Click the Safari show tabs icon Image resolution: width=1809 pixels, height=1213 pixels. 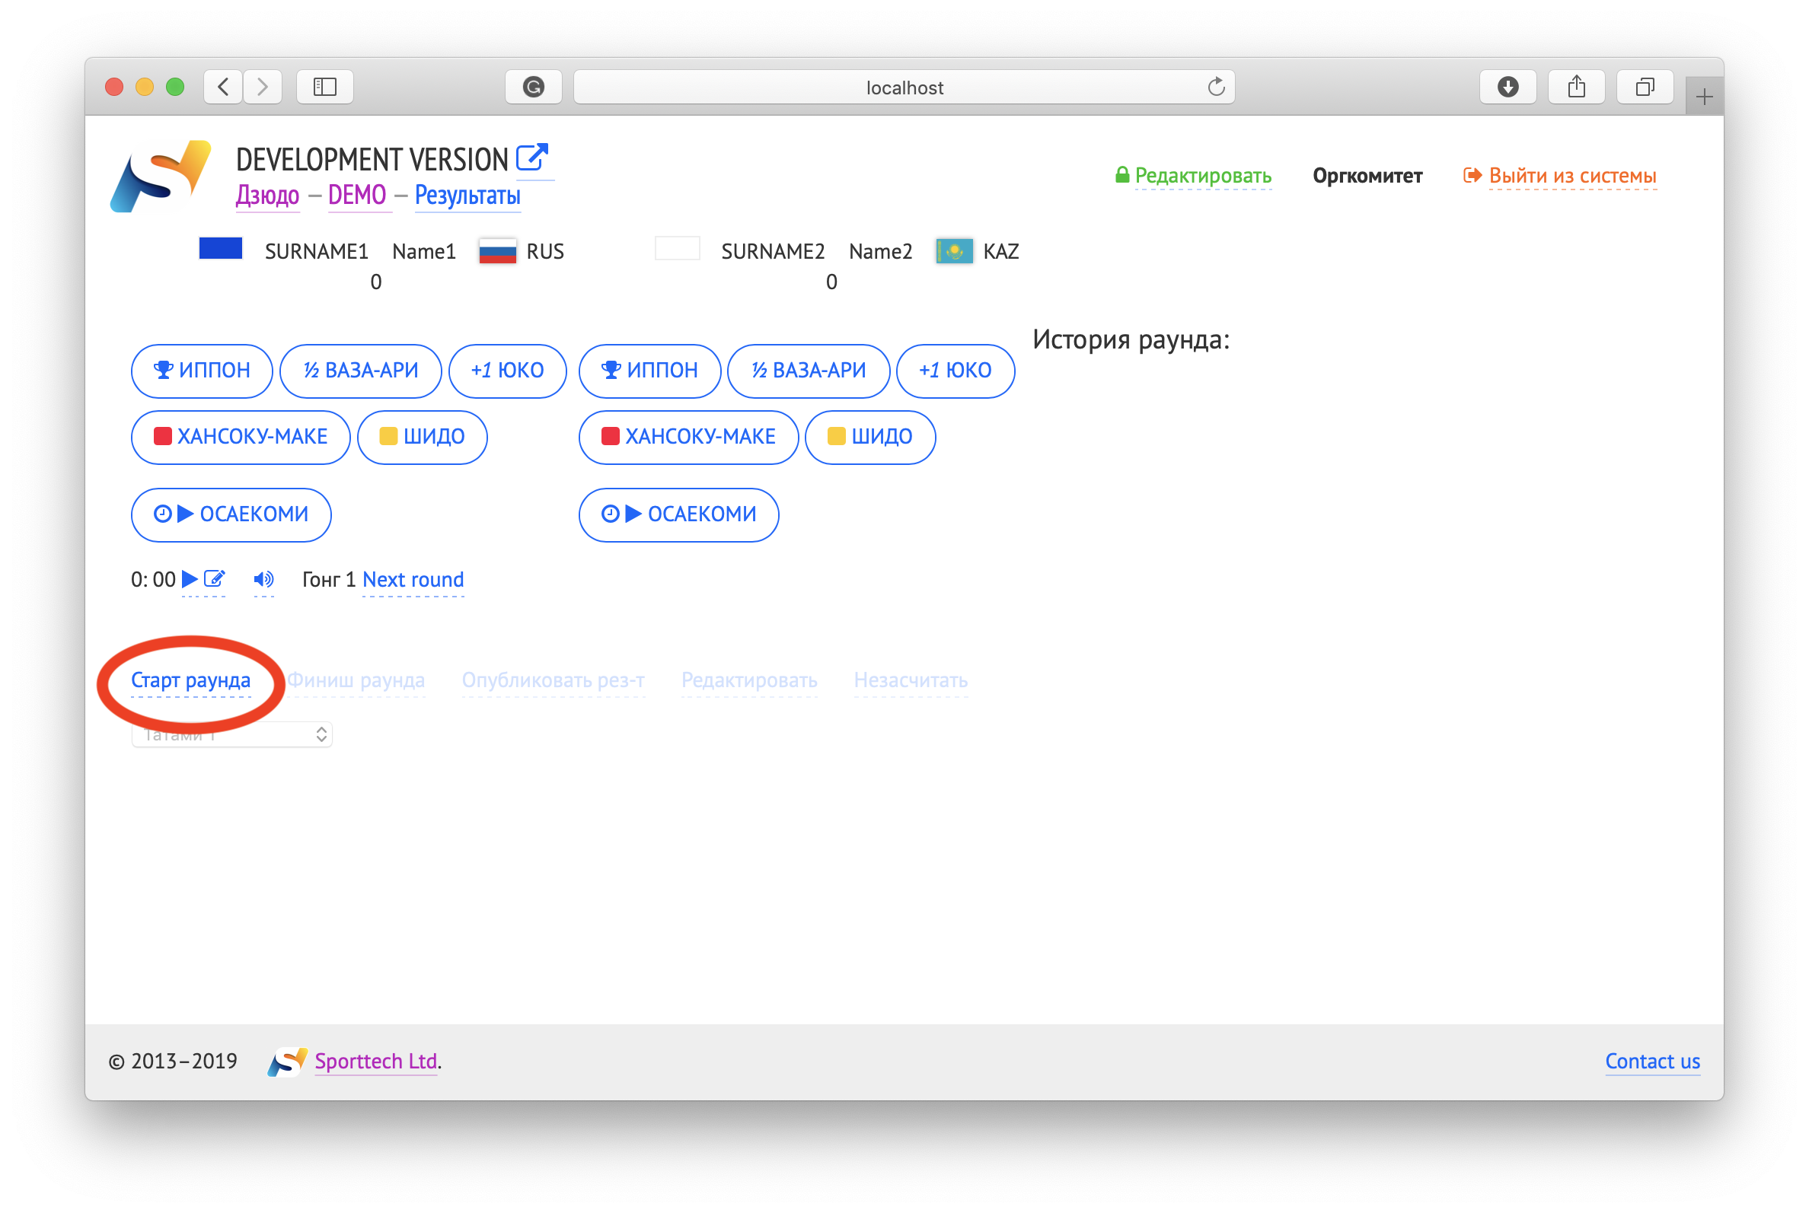tap(1644, 87)
